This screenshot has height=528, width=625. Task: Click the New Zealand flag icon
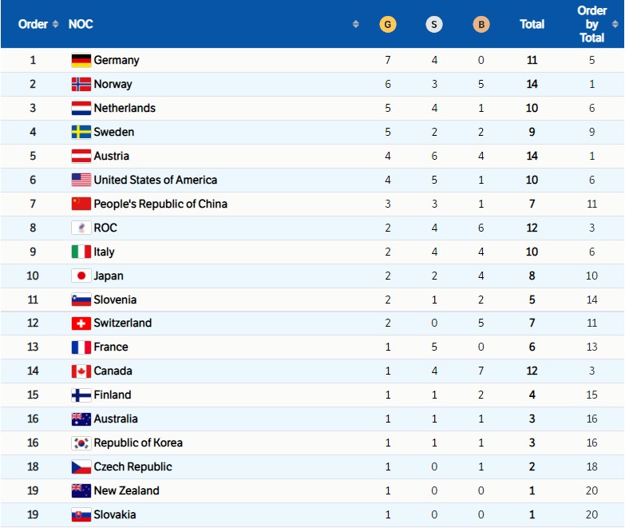(81, 490)
